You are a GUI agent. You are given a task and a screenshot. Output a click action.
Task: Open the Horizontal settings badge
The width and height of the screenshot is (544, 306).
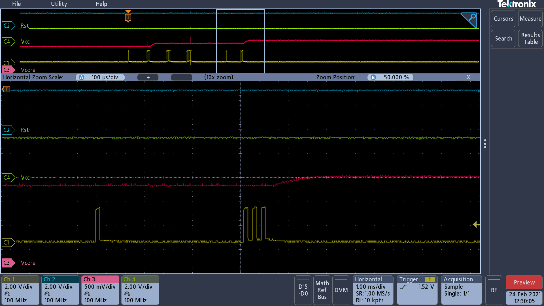coord(373,290)
